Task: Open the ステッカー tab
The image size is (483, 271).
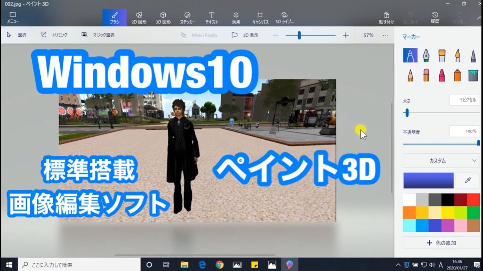Action: coord(188,17)
